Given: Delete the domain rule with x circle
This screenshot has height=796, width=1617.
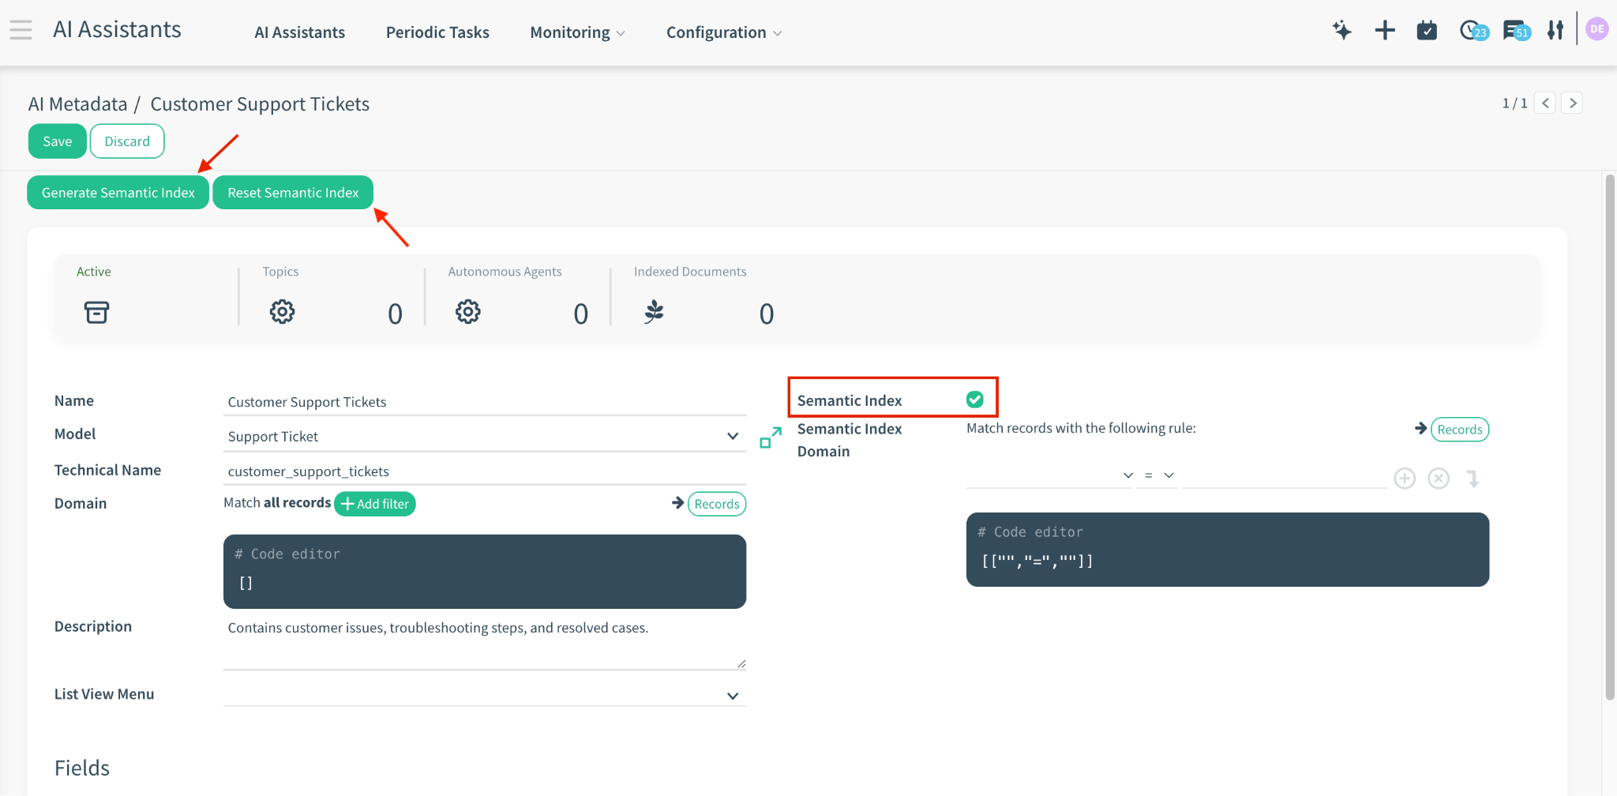Looking at the screenshot, I should [1439, 479].
